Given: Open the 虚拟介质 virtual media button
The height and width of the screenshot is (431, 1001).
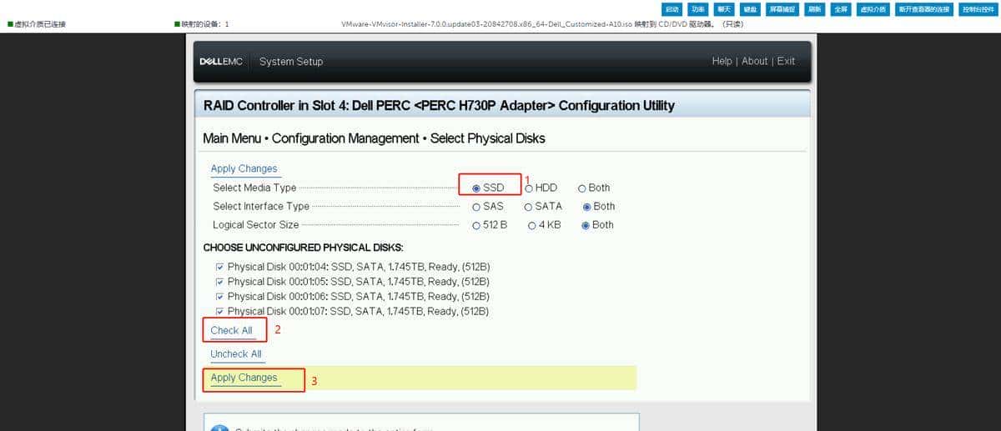Looking at the screenshot, I should pyautogui.click(x=873, y=9).
